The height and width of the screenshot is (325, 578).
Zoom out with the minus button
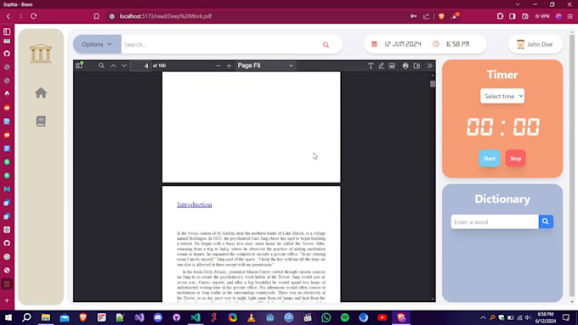218,65
